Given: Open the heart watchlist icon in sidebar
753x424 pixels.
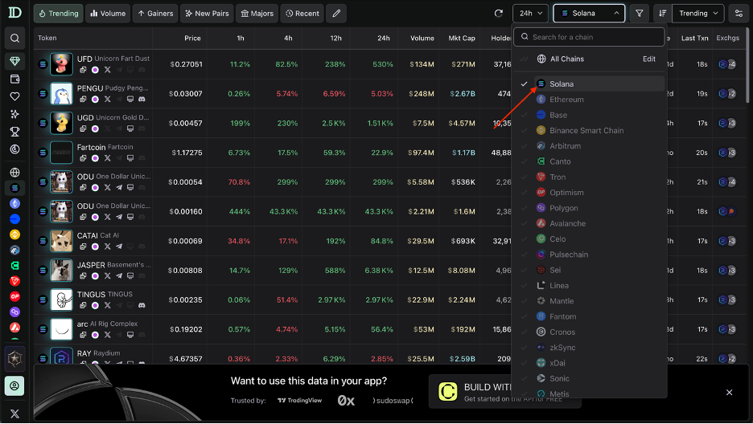Looking at the screenshot, I should (x=15, y=96).
